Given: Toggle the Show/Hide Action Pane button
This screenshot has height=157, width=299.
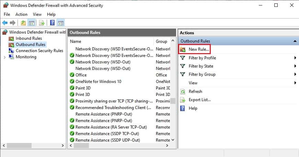Looking at the screenshot, I should [x=61, y=23].
